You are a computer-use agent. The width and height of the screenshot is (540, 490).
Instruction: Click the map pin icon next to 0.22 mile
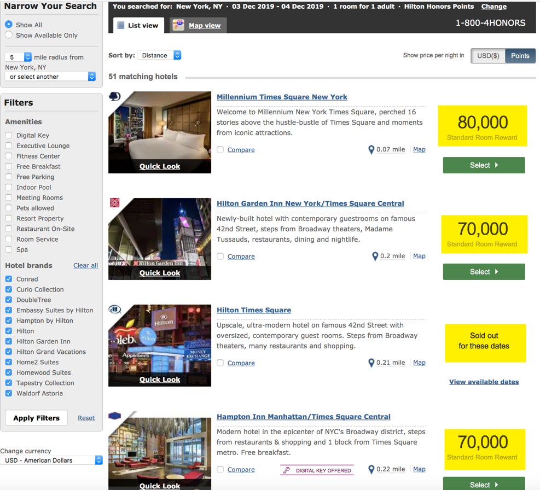[x=371, y=470]
